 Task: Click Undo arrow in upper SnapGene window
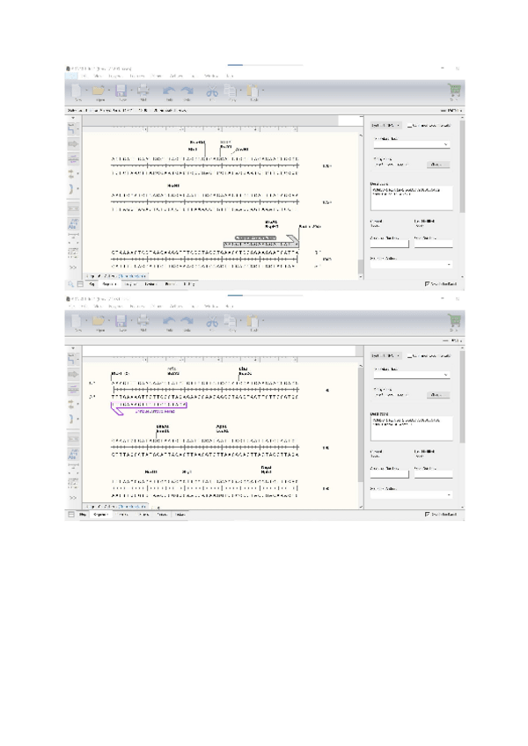click(169, 91)
